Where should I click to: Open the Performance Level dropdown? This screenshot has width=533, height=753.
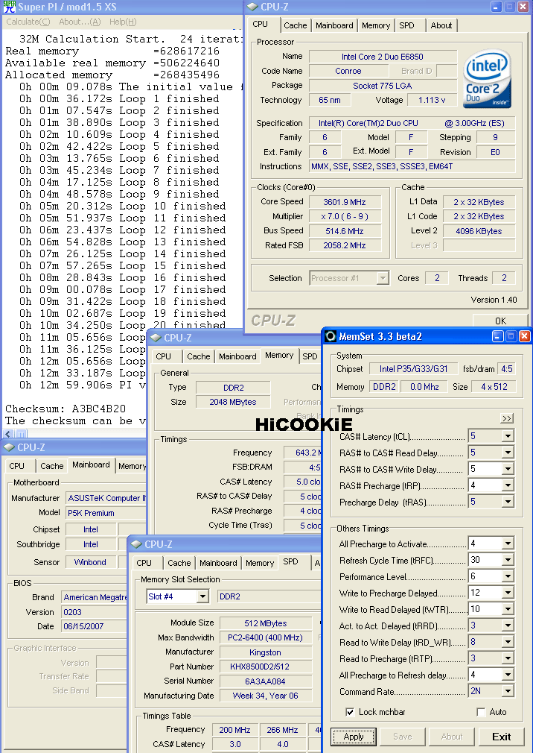tap(508, 577)
